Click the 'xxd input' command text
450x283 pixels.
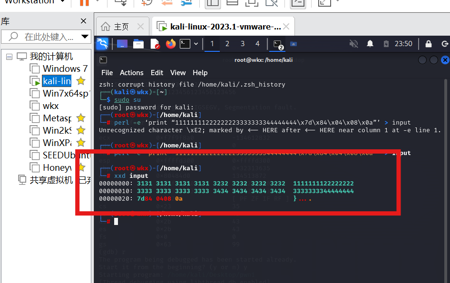pyautogui.click(x=131, y=176)
